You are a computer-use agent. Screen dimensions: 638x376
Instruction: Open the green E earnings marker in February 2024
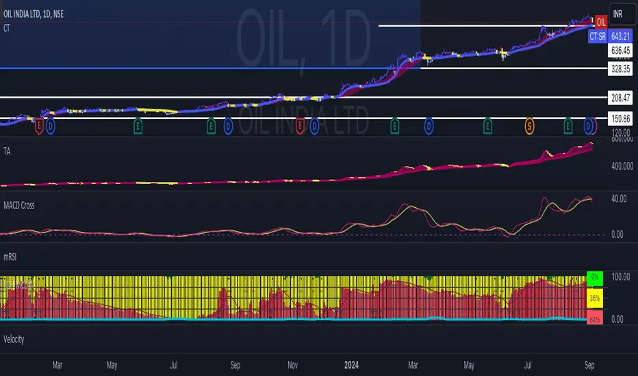tap(395, 126)
